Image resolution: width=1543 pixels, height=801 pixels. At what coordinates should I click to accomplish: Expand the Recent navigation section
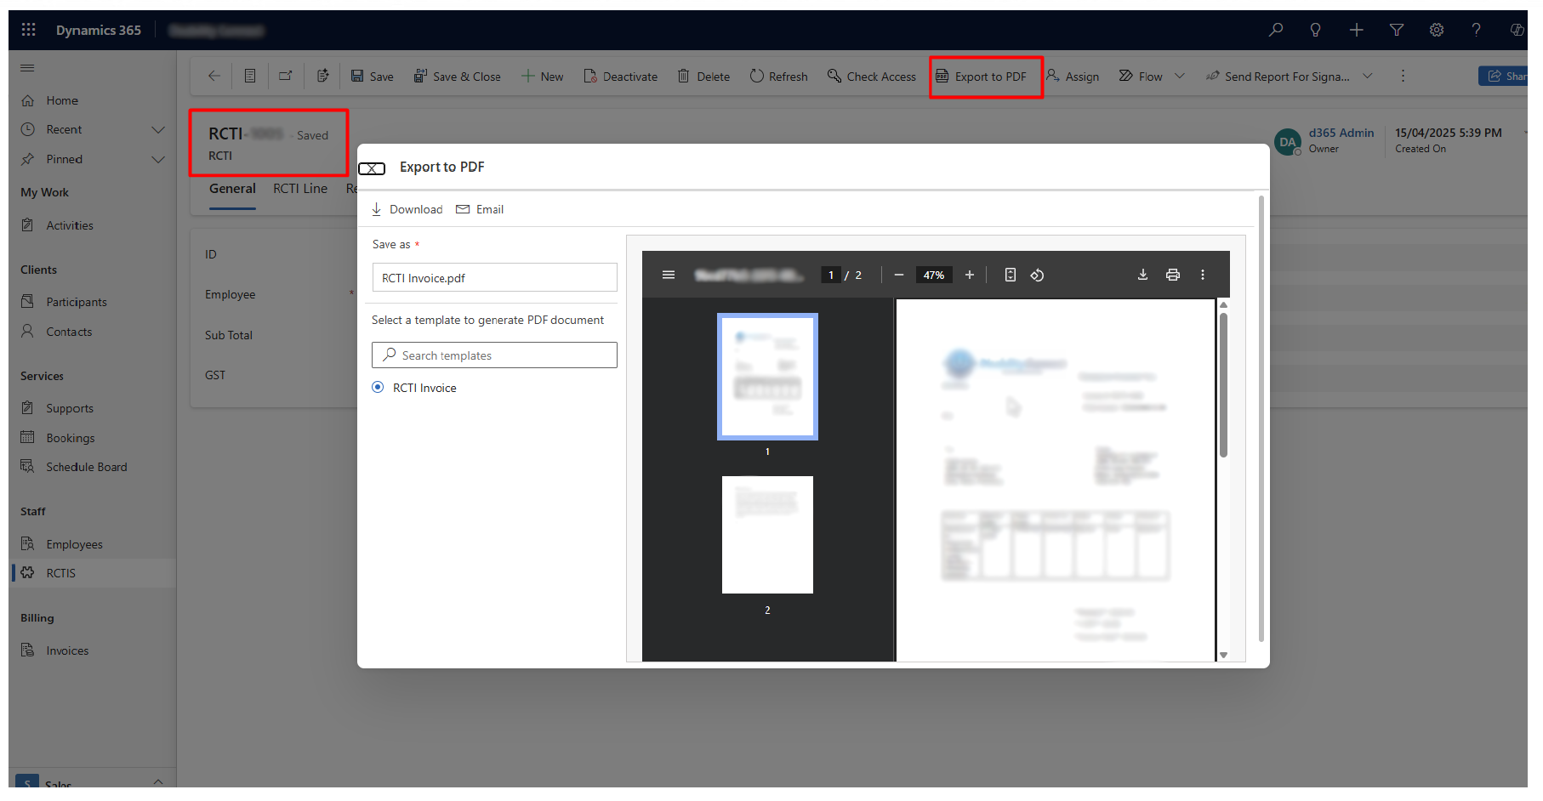click(x=157, y=129)
